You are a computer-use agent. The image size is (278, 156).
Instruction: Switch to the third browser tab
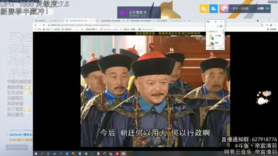[110, 21]
